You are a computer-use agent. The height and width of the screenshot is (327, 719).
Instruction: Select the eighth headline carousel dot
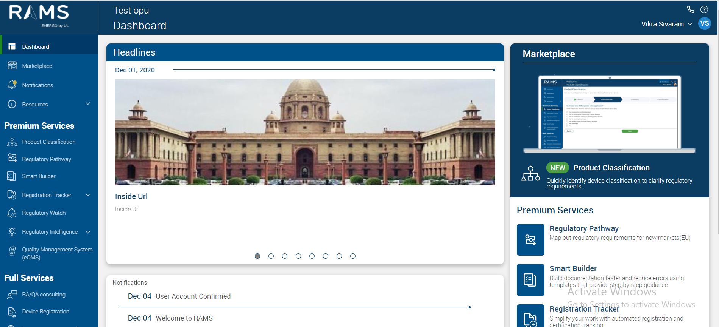tap(353, 256)
